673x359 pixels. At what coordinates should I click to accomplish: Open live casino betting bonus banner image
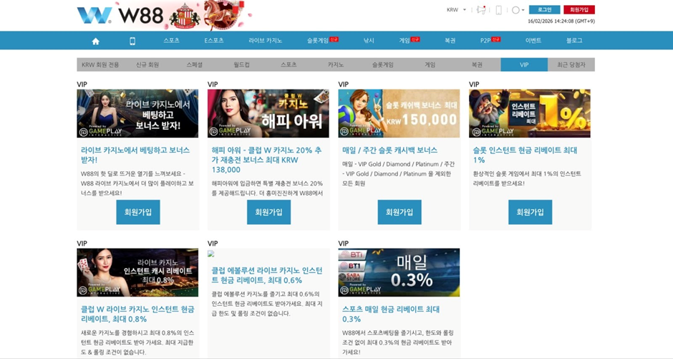[137, 113]
